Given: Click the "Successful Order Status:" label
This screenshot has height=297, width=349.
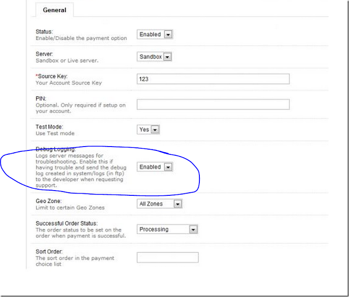Looking at the screenshot, I should (66, 223).
